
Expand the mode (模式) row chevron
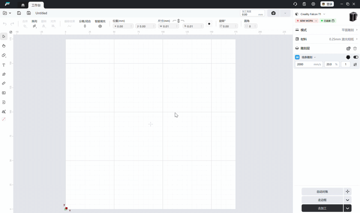357,30
